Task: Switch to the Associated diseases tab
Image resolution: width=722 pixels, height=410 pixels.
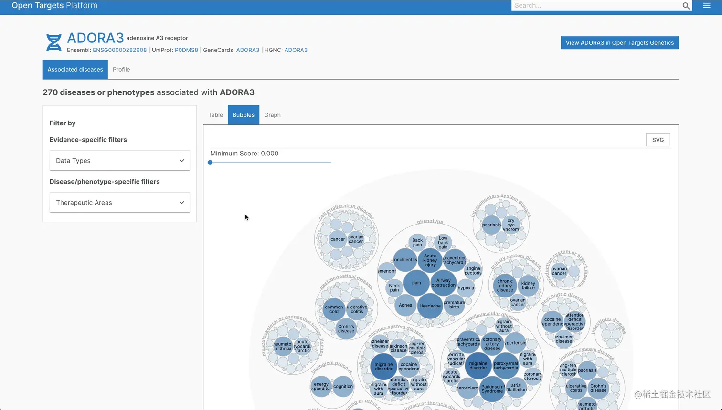Action: pyautogui.click(x=75, y=70)
